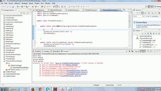Toggle Show Console When Standard Error Changes
161x91 pixels.
(144, 51)
